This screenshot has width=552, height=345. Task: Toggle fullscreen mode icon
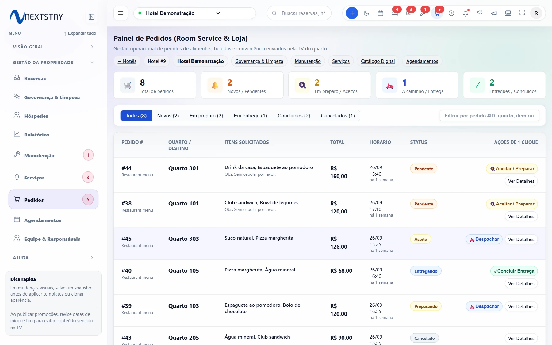pyautogui.click(x=522, y=13)
